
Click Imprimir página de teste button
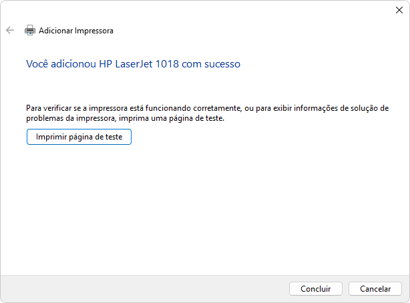tap(79, 137)
